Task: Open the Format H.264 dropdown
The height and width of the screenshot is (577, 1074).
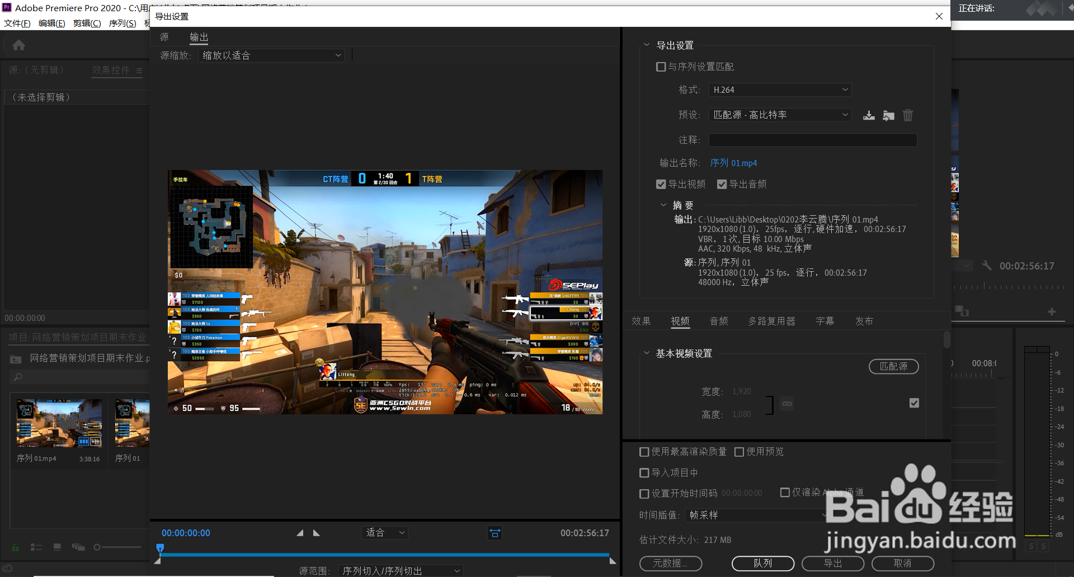Action: click(780, 90)
